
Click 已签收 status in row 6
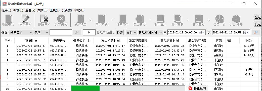(219, 70)
